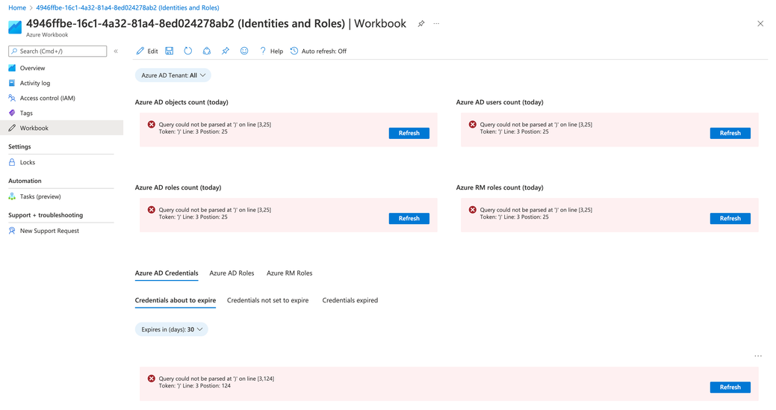Click the Home breadcrumb link
The width and height of the screenshot is (776, 410).
point(17,7)
